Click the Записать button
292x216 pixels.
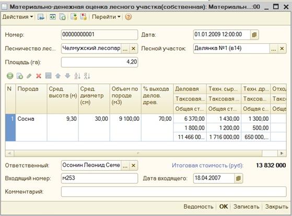246,207
